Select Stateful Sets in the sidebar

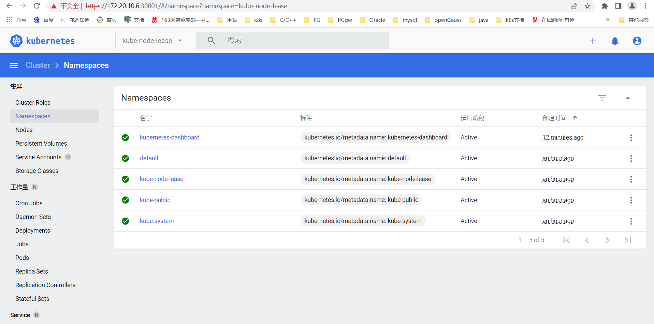pyautogui.click(x=32, y=299)
